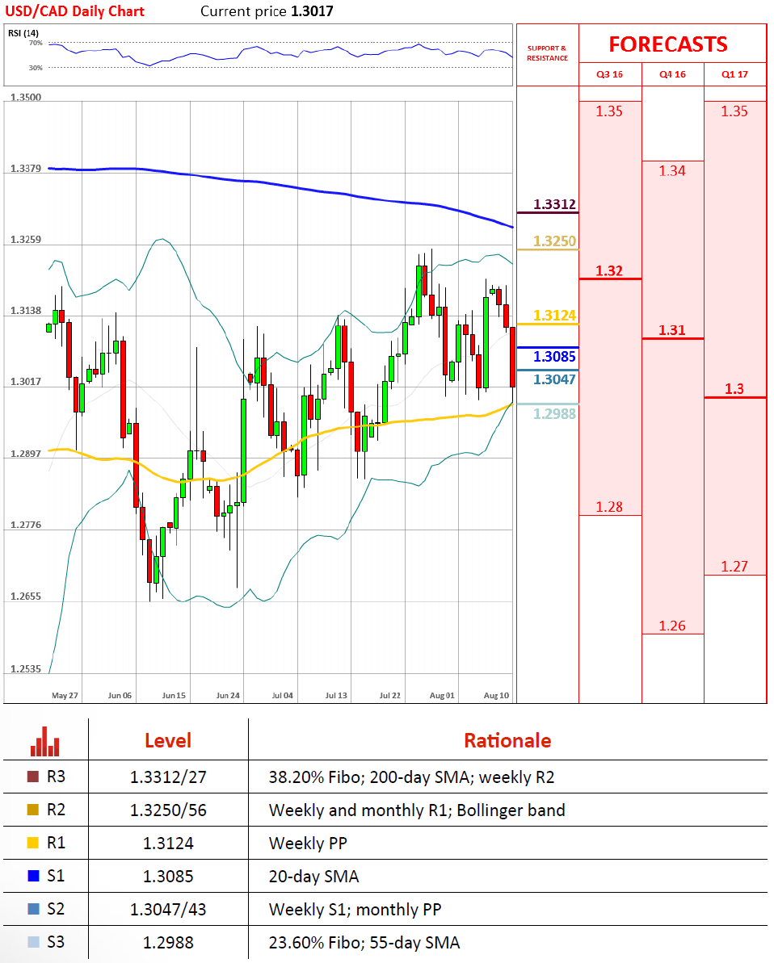Screen dimensions: 774x963
Task: Click the Weekly and monthly R1 rationale
Action: coord(417,810)
